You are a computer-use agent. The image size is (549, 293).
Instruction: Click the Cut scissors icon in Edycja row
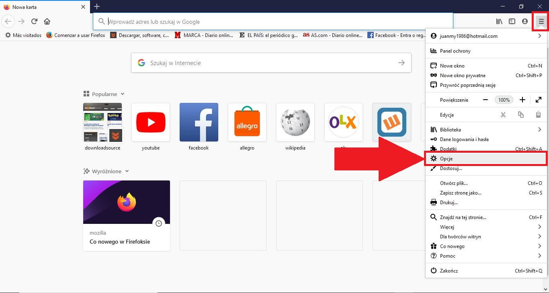(503, 115)
